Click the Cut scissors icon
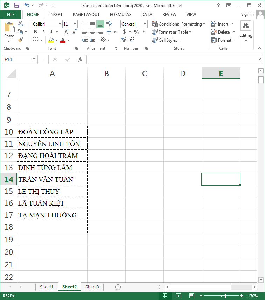Image resolution: width=265 pixels, height=300 pixels. 20,24
